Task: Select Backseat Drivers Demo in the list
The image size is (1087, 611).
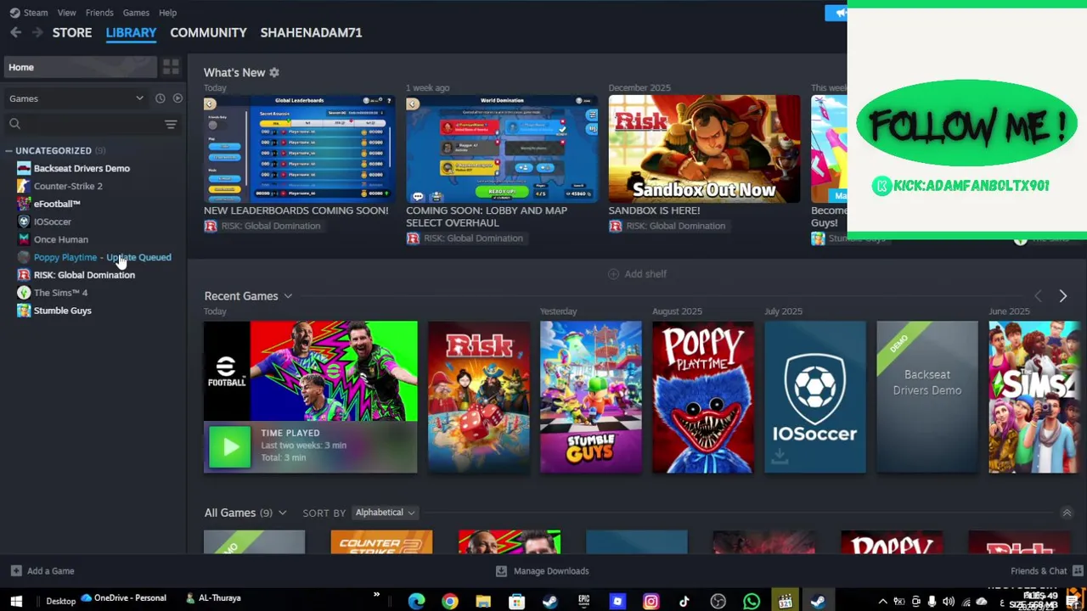Action: tap(82, 168)
